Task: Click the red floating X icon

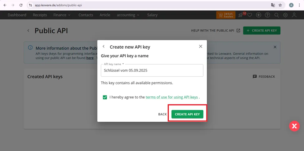Action: click(294, 126)
